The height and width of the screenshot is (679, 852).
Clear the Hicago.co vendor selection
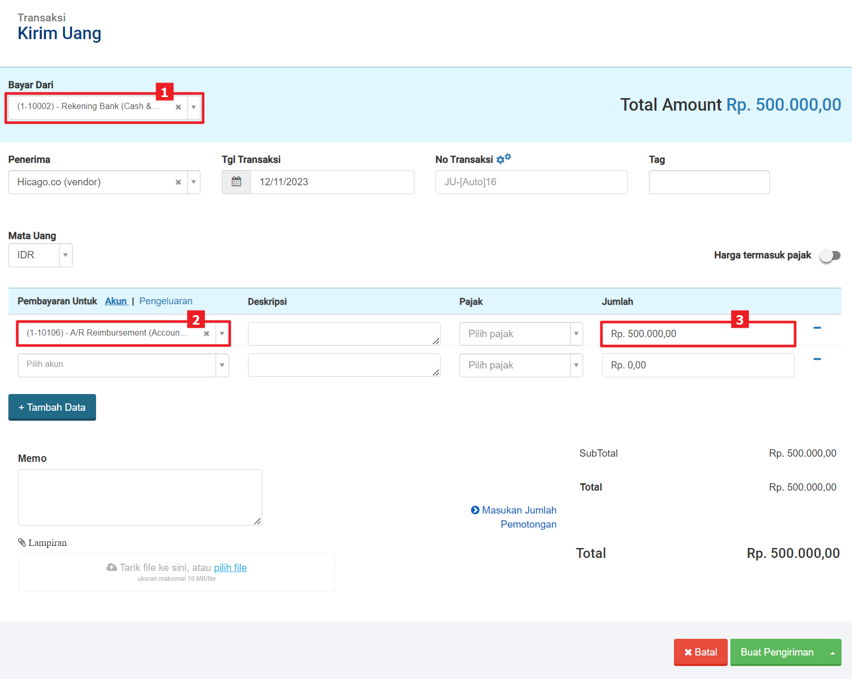coord(178,182)
